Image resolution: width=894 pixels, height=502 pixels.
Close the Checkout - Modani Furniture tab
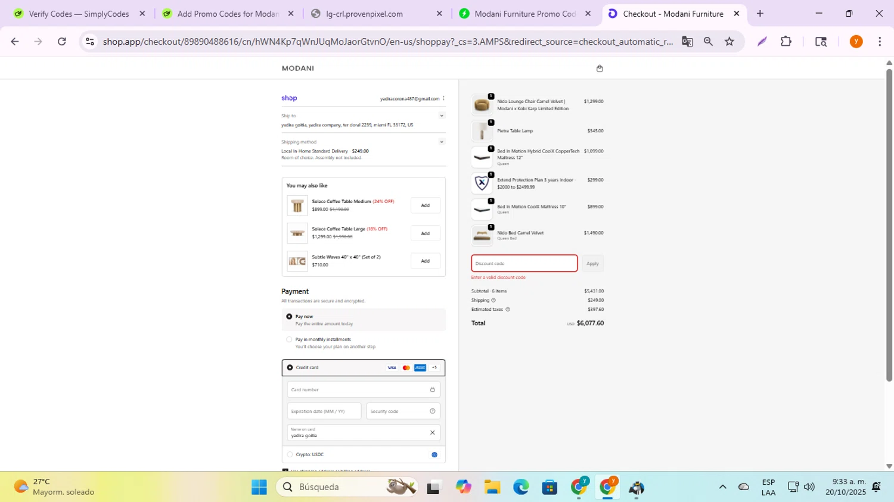[x=737, y=14]
